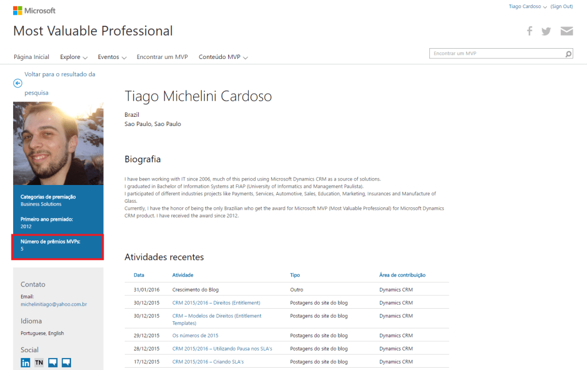587x370 pixels.
Task: Open Encontrar um MVP navigation item
Action: pyautogui.click(x=162, y=57)
